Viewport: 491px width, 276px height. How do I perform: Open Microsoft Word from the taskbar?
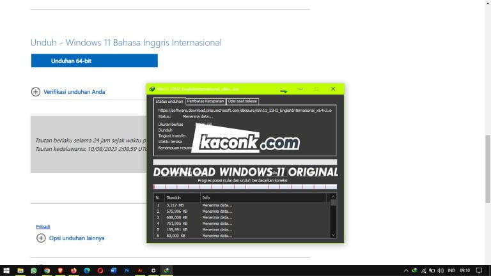coord(113,270)
